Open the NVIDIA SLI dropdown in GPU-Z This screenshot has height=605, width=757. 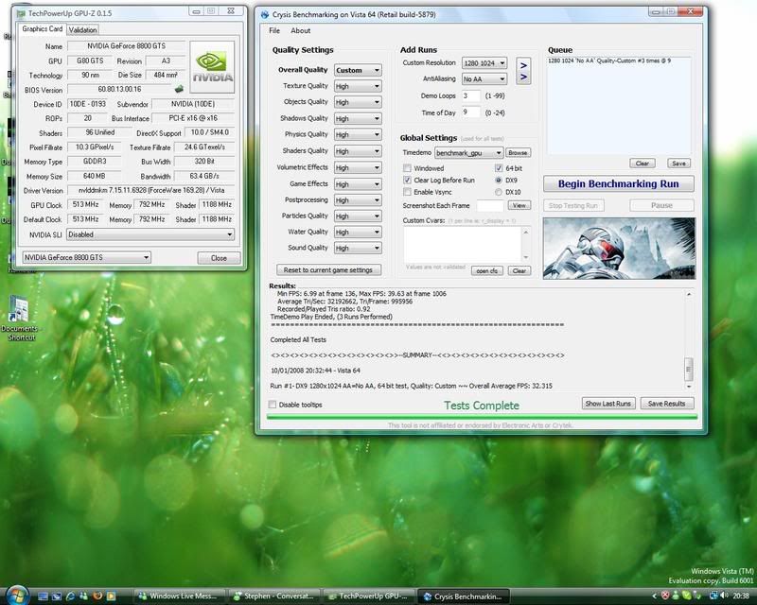click(150, 234)
